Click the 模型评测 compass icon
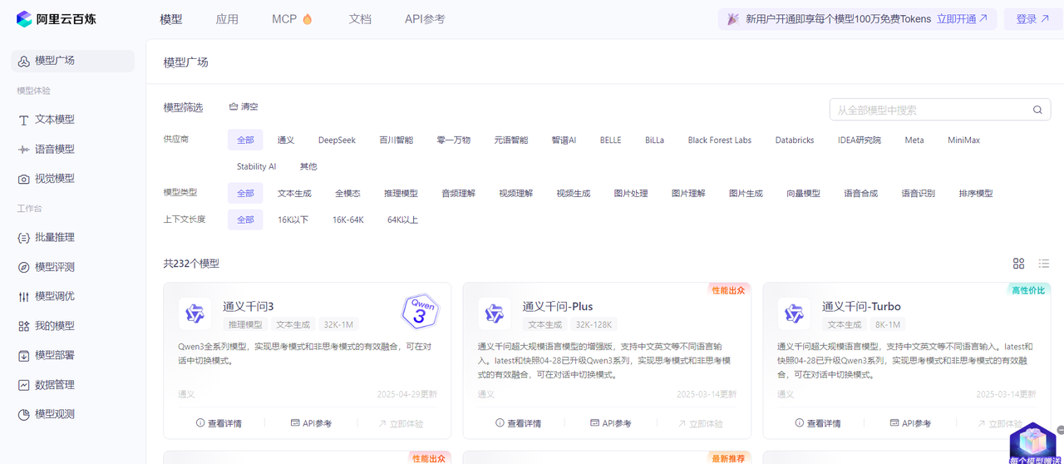The image size is (1064, 464). pyautogui.click(x=24, y=267)
